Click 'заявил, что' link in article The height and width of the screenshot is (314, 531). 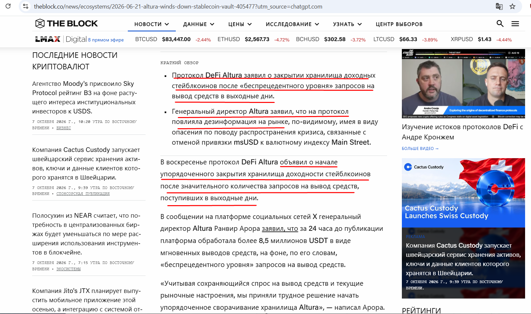tap(280, 229)
